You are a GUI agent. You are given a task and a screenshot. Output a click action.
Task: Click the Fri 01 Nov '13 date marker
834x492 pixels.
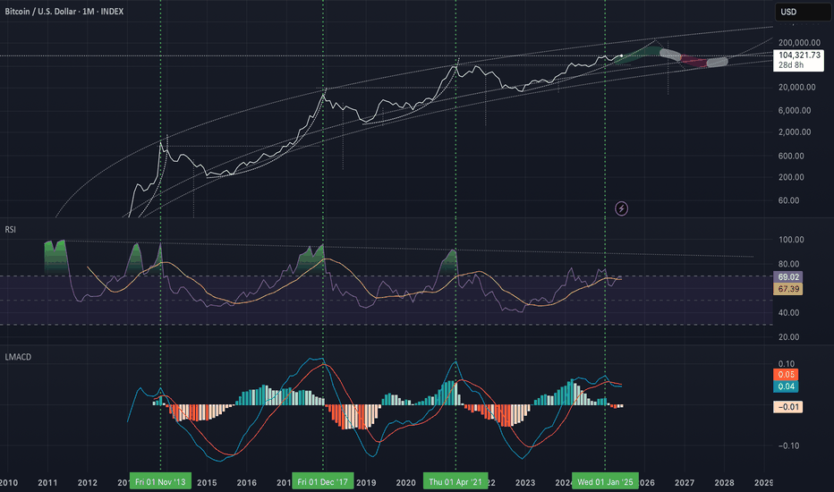160,481
